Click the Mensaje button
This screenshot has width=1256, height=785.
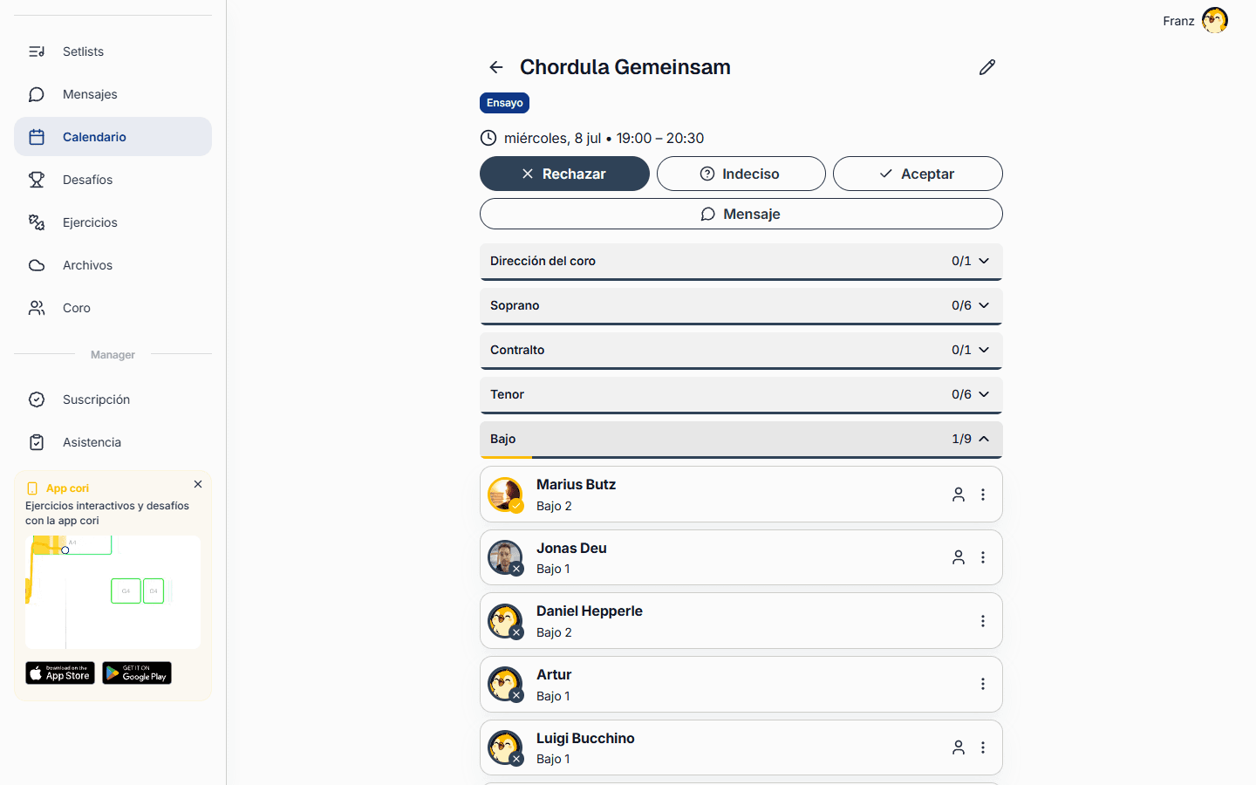pos(741,214)
